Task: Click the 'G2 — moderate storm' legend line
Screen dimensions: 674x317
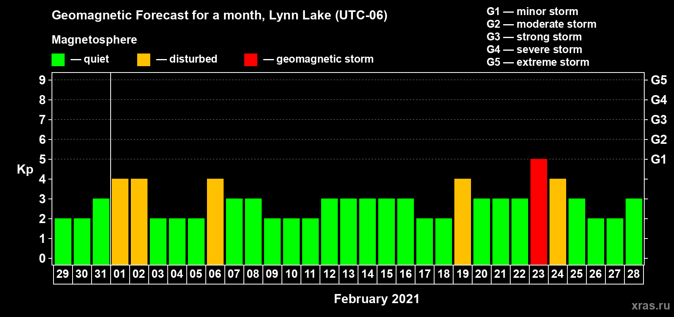Action: click(542, 24)
